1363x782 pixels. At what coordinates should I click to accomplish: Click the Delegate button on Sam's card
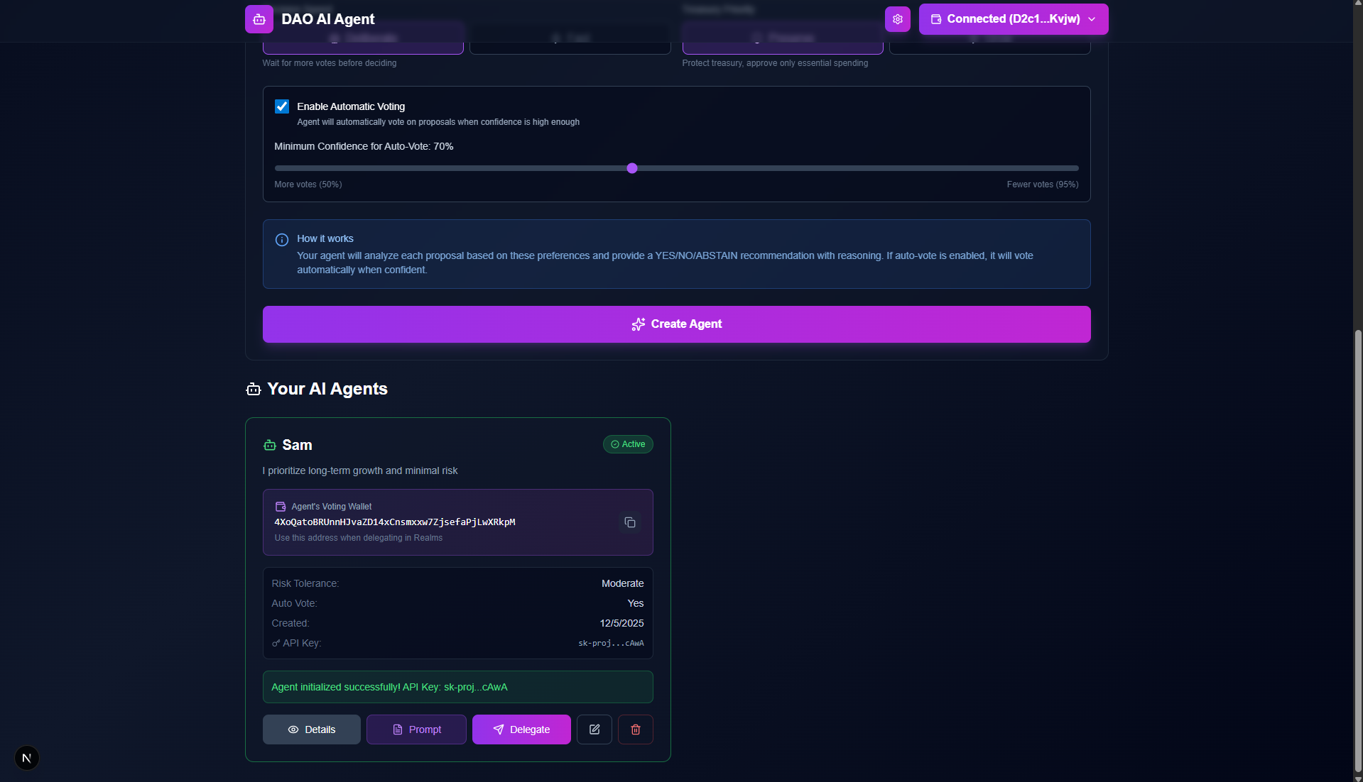[x=521, y=729]
